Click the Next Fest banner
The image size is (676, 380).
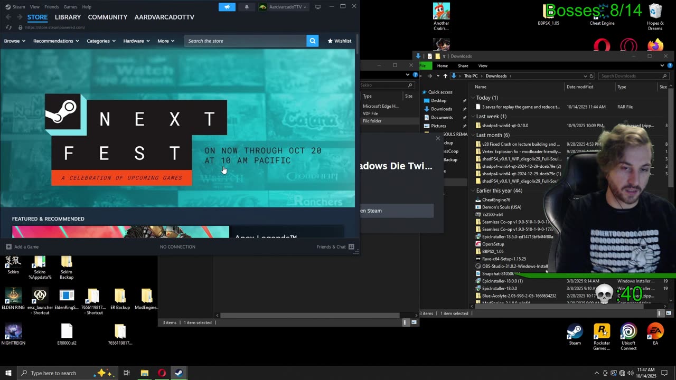click(177, 128)
